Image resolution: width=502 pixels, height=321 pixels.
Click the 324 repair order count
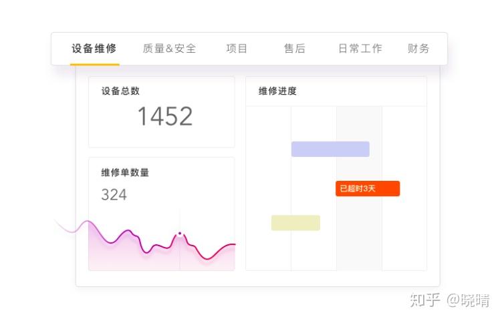(114, 195)
